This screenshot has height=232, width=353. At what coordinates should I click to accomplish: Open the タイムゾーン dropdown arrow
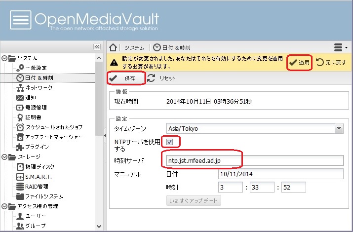[x=339, y=128]
